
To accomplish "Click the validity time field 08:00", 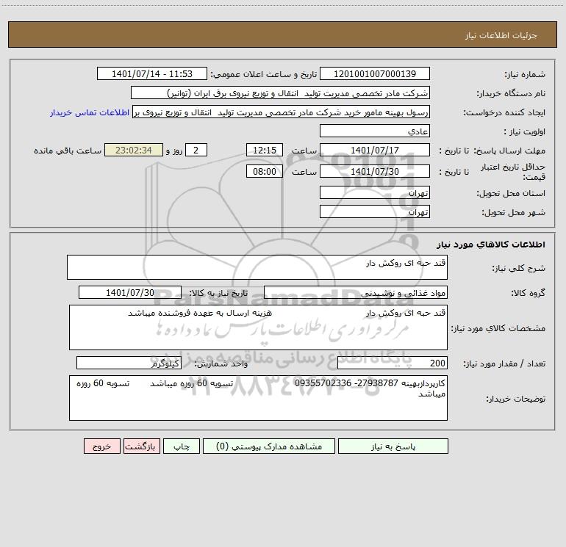I will (x=264, y=171).
